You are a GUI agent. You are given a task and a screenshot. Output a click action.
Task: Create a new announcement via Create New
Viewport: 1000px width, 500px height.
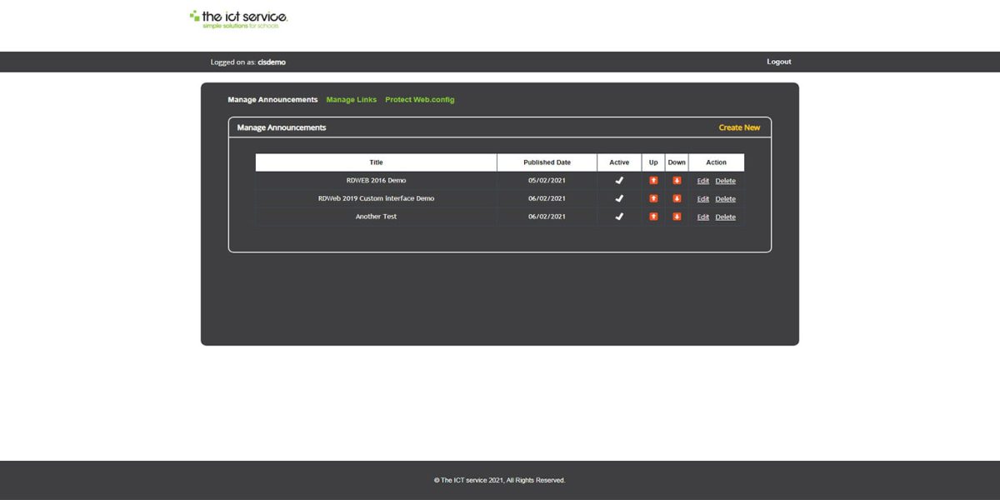point(739,127)
